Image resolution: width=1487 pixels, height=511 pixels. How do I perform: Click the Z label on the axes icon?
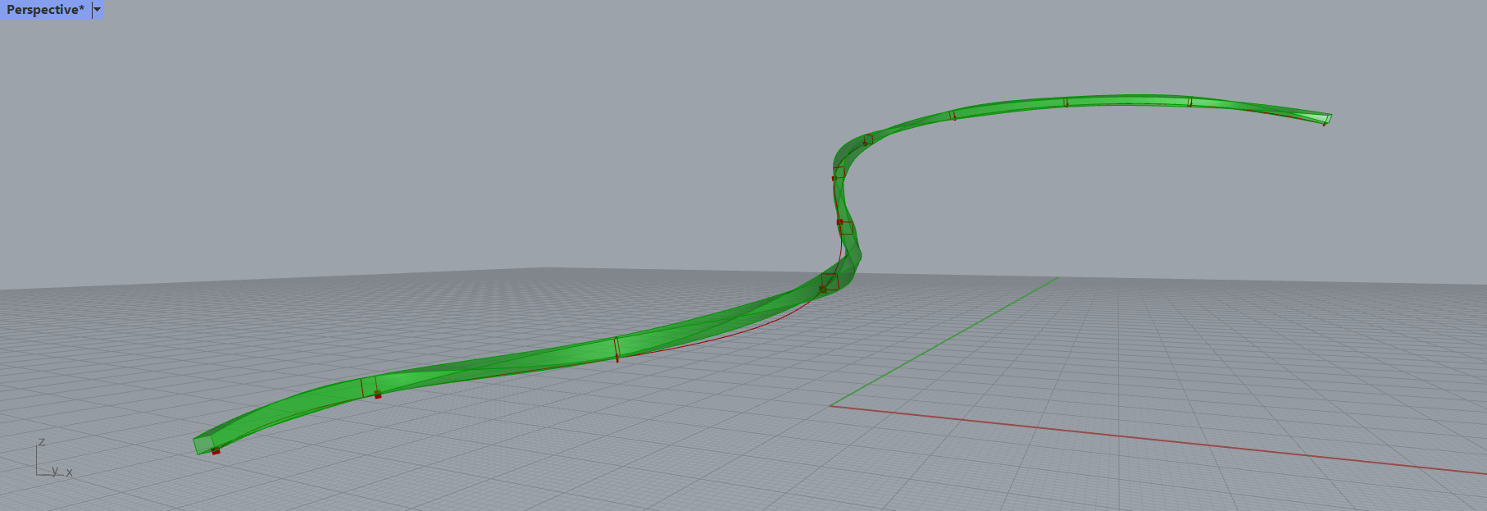coord(42,442)
